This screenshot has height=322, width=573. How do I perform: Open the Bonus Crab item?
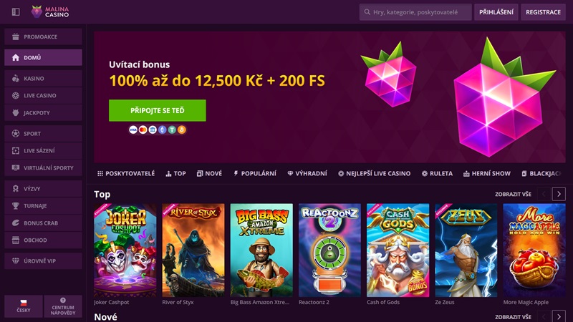(43, 223)
